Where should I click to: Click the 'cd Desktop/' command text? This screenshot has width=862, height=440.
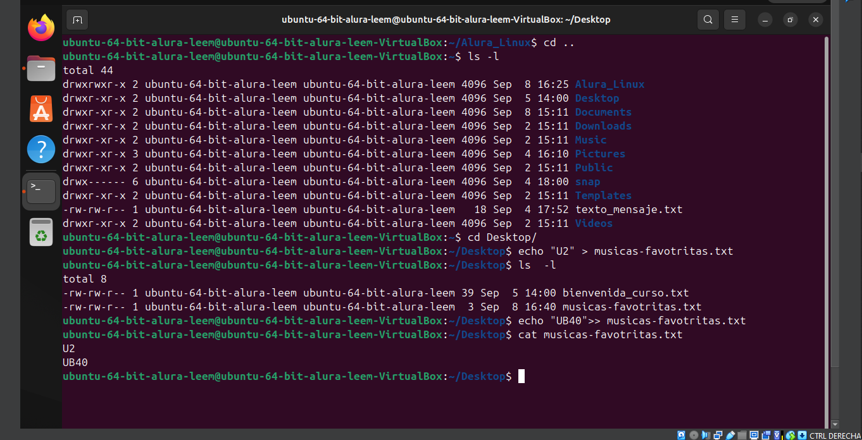502,237
